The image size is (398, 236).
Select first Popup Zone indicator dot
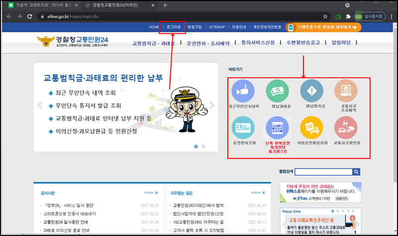[x=333, y=211]
